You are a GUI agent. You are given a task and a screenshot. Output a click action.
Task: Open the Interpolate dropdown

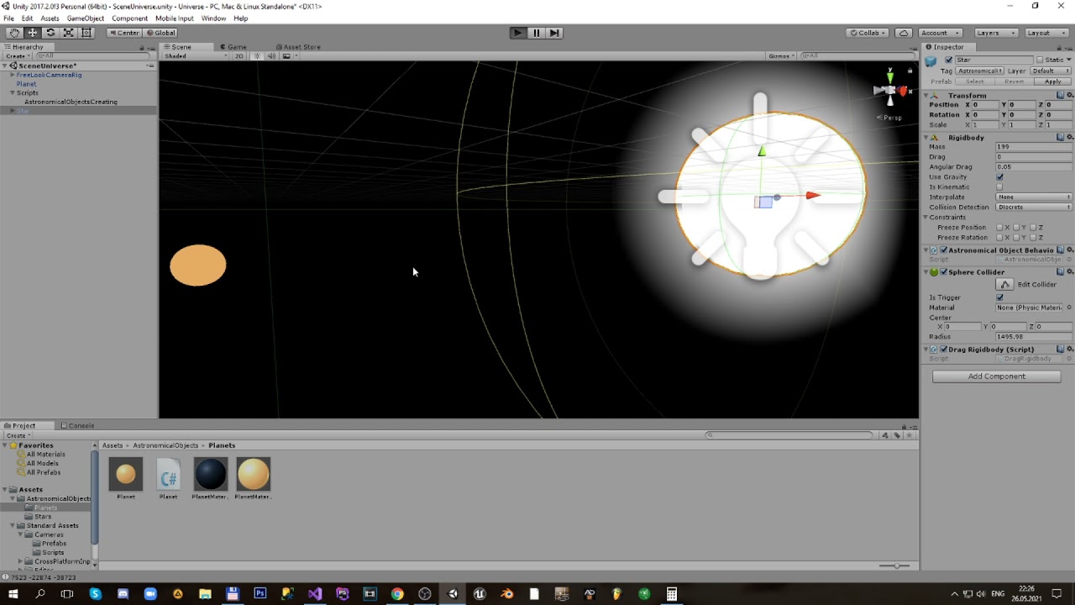[1033, 197]
